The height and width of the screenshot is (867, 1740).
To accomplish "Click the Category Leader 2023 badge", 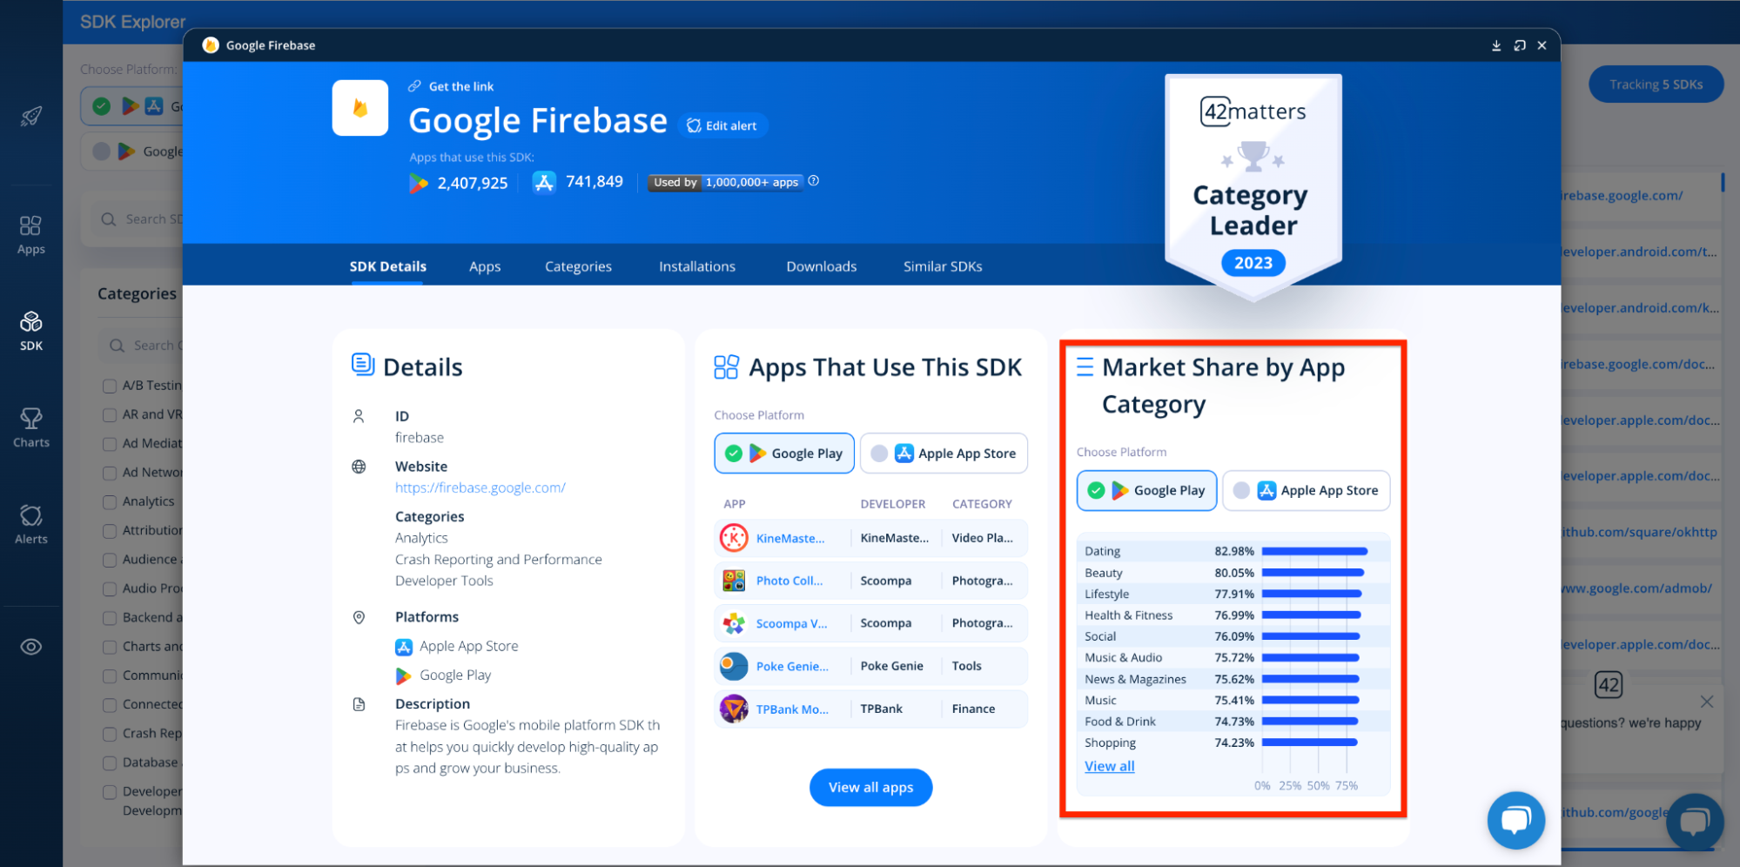I will pyautogui.click(x=1253, y=186).
